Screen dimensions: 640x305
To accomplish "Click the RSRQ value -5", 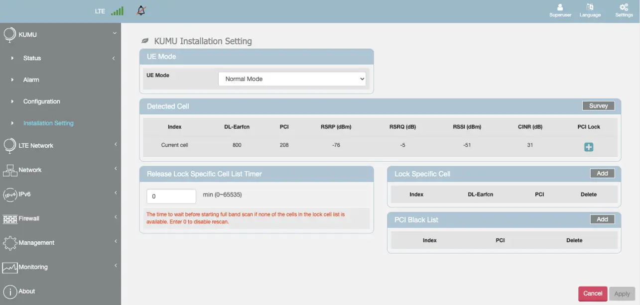I will click(402, 145).
